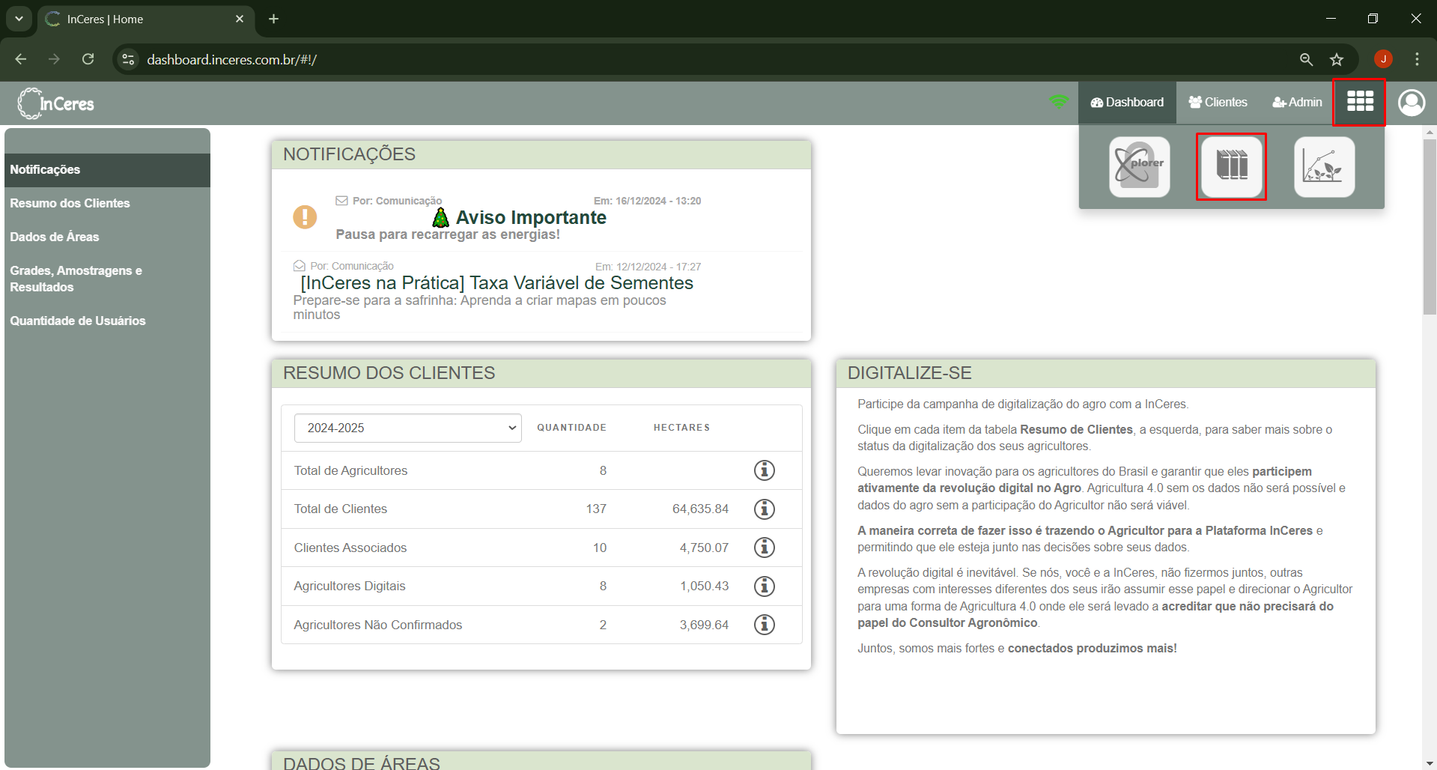Show info for Agricultores Digitais row
Screen dimensions: 1437x770
click(x=764, y=586)
